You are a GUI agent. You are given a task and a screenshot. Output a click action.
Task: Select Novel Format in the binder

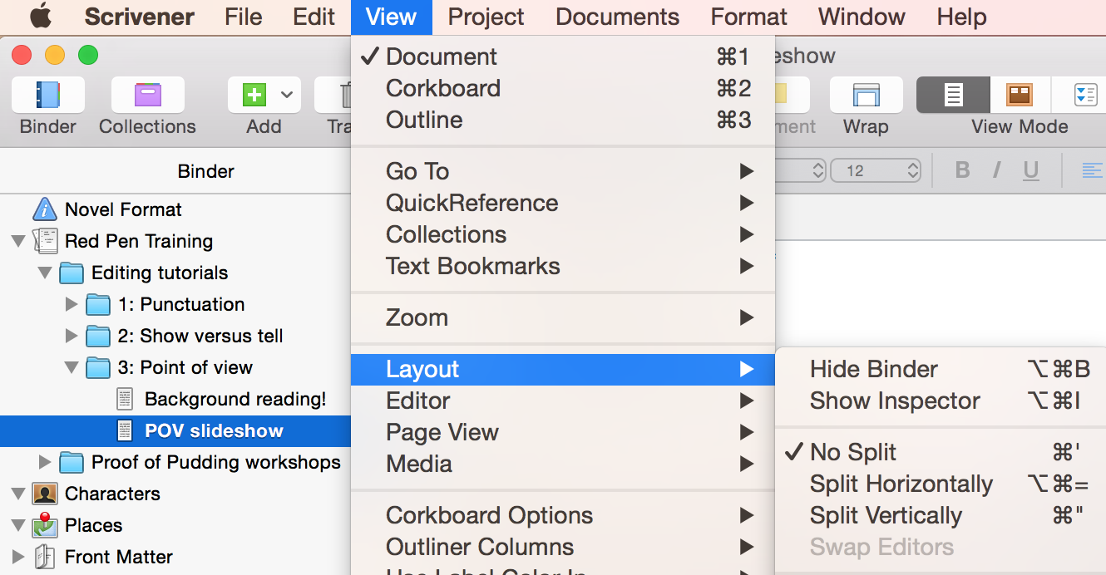[x=123, y=209]
